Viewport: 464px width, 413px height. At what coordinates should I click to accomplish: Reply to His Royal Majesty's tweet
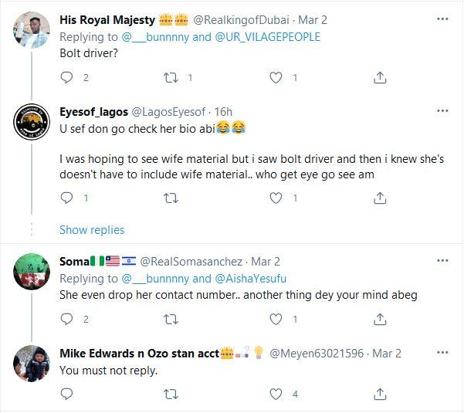click(66, 77)
